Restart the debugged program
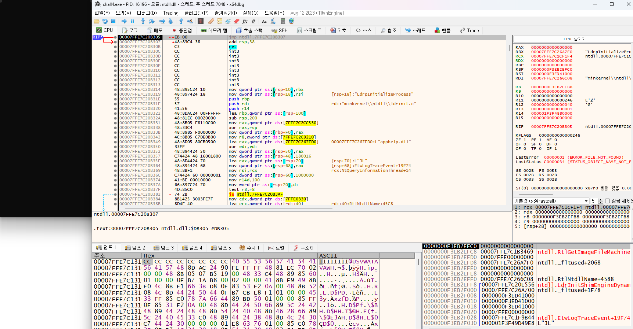Screen dimensions: 633x329 point(105,21)
